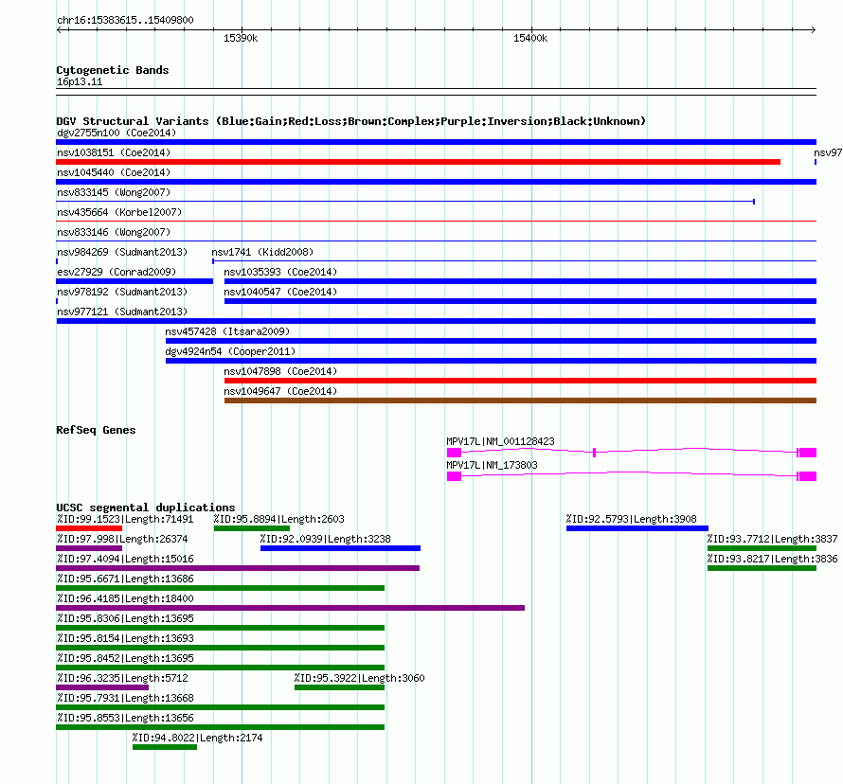Open the RefSeq Genes track heading
The image size is (843, 784).
point(96,430)
